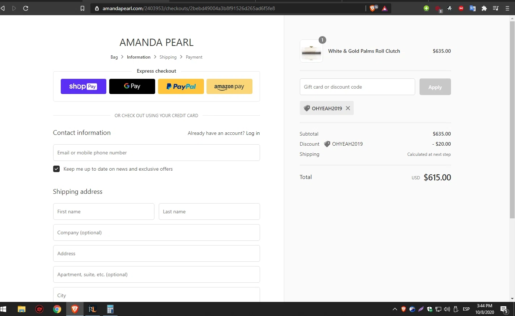Show hidden system tray icons

click(395, 309)
